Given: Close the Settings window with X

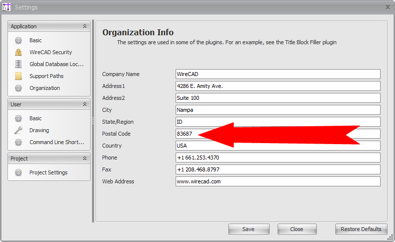Looking at the screenshot, I should tap(388, 7).
